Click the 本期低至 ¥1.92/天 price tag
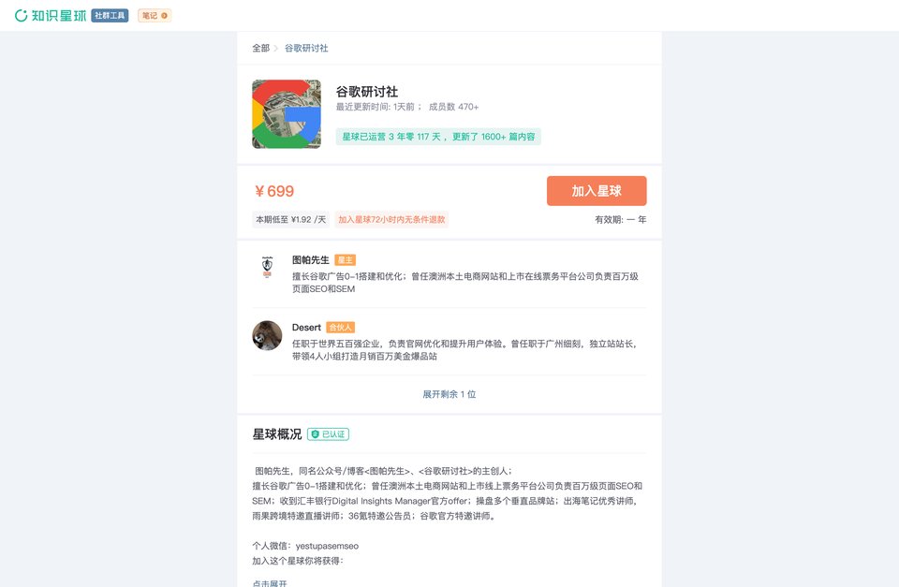 click(290, 220)
